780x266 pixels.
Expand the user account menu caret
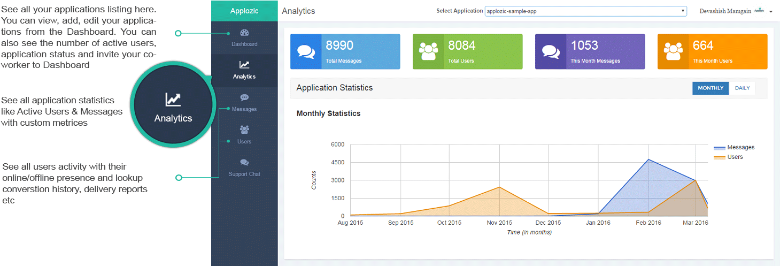coord(771,11)
